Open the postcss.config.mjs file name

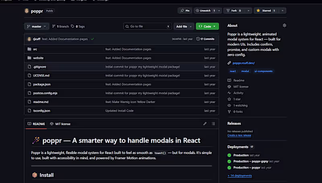point(45,93)
